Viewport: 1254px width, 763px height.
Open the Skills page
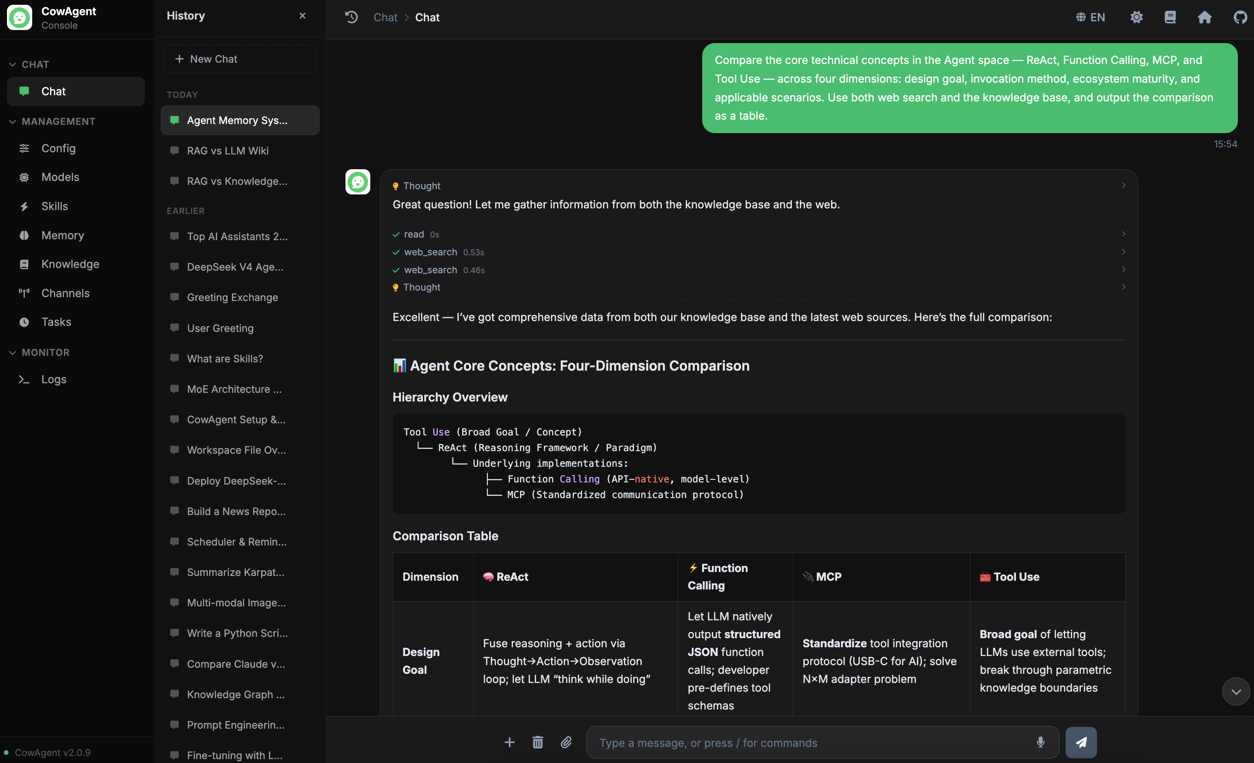pyautogui.click(x=76, y=206)
